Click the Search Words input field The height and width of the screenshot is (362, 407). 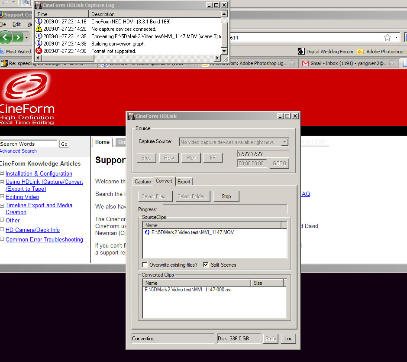click(x=28, y=143)
